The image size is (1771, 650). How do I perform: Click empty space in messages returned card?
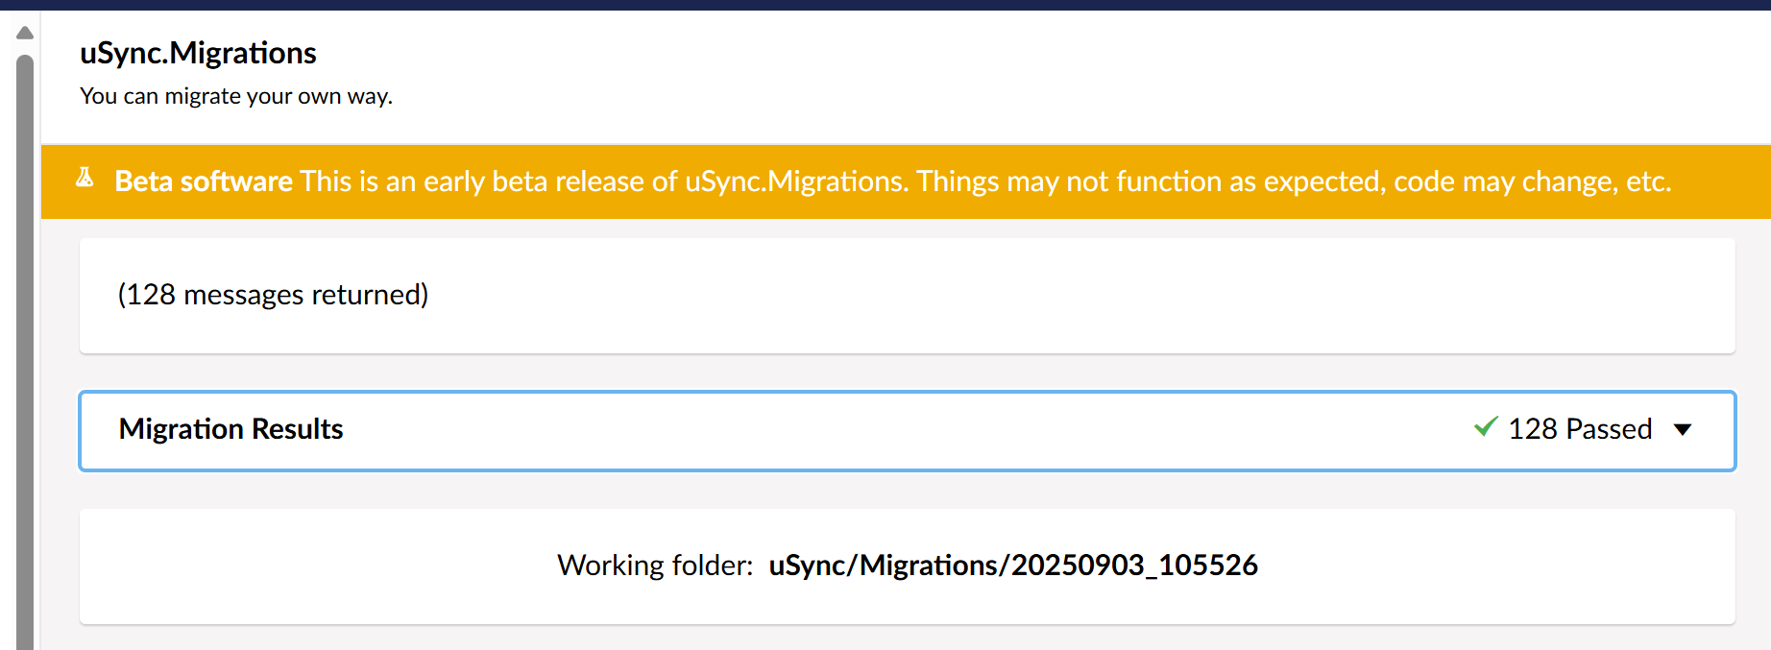1056,296
